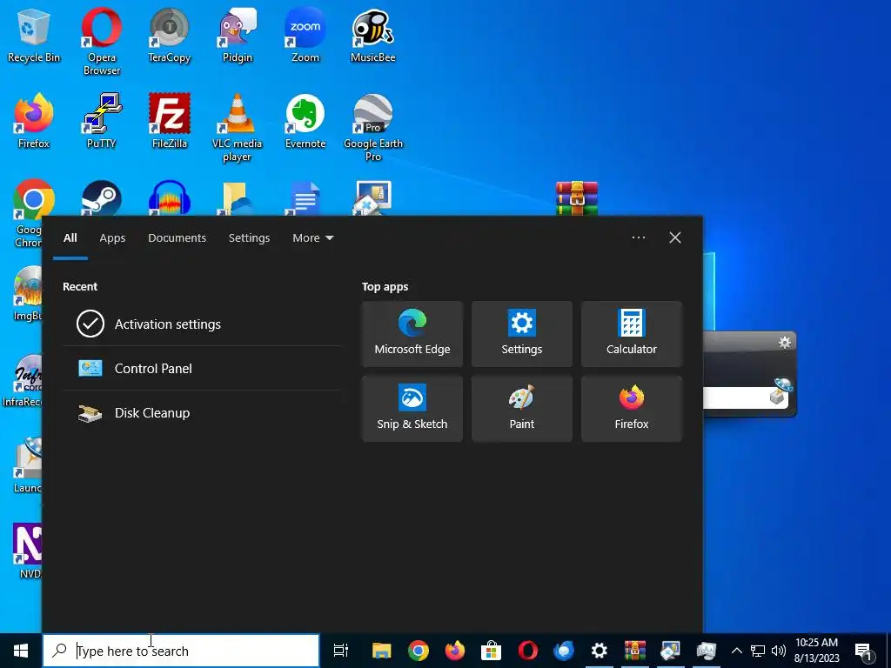The width and height of the screenshot is (891, 668).
Task: Open Microsoft Edge from Top apps
Action: [x=412, y=334]
